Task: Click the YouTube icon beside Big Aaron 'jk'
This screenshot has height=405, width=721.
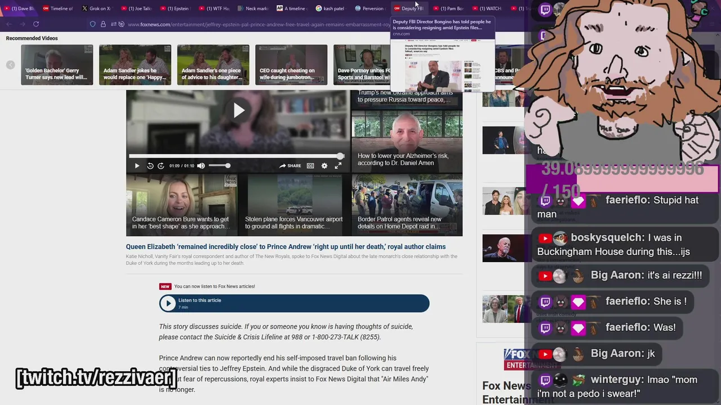Action: click(545, 354)
